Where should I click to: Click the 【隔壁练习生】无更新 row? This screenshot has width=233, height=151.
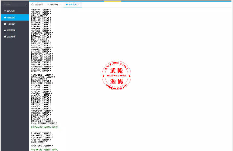click(x=42, y=54)
